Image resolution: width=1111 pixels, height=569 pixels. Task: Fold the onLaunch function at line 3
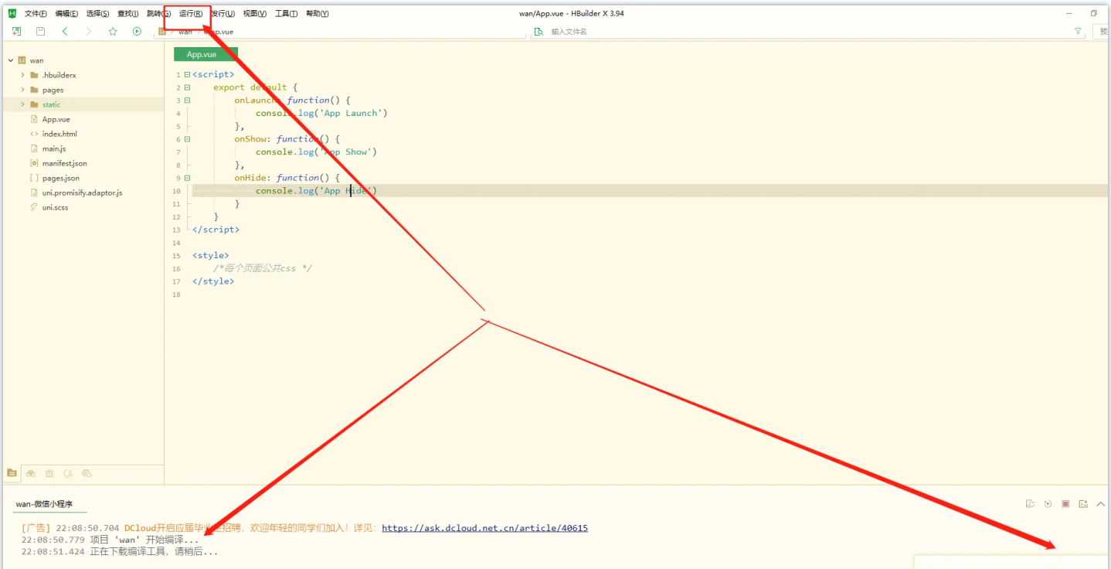click(187, 101)
